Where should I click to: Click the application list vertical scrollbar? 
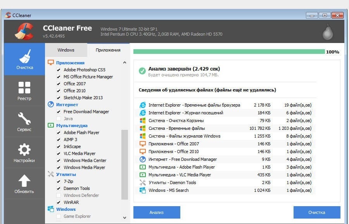[x=124, y=165]
